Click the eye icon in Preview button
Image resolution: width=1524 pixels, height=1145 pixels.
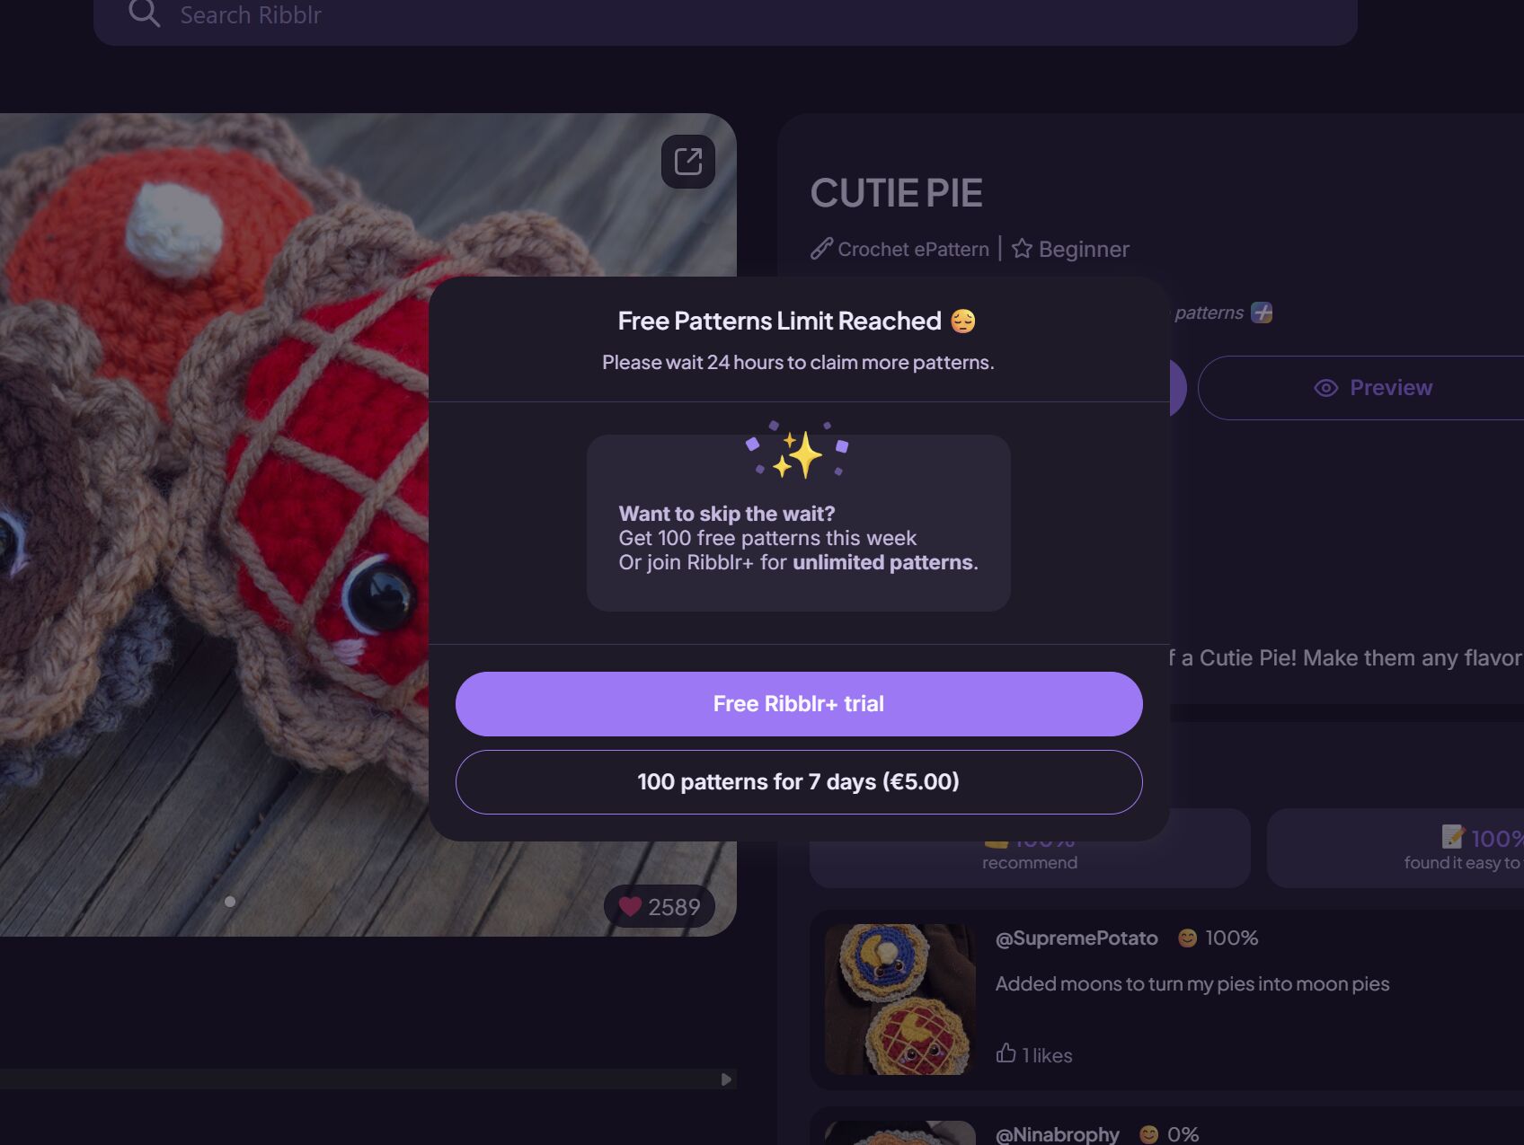(1326, 388)
